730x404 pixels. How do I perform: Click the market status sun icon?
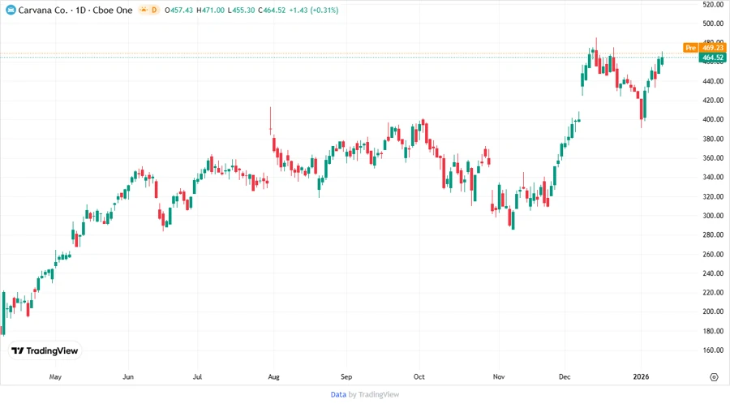(144, 10)
